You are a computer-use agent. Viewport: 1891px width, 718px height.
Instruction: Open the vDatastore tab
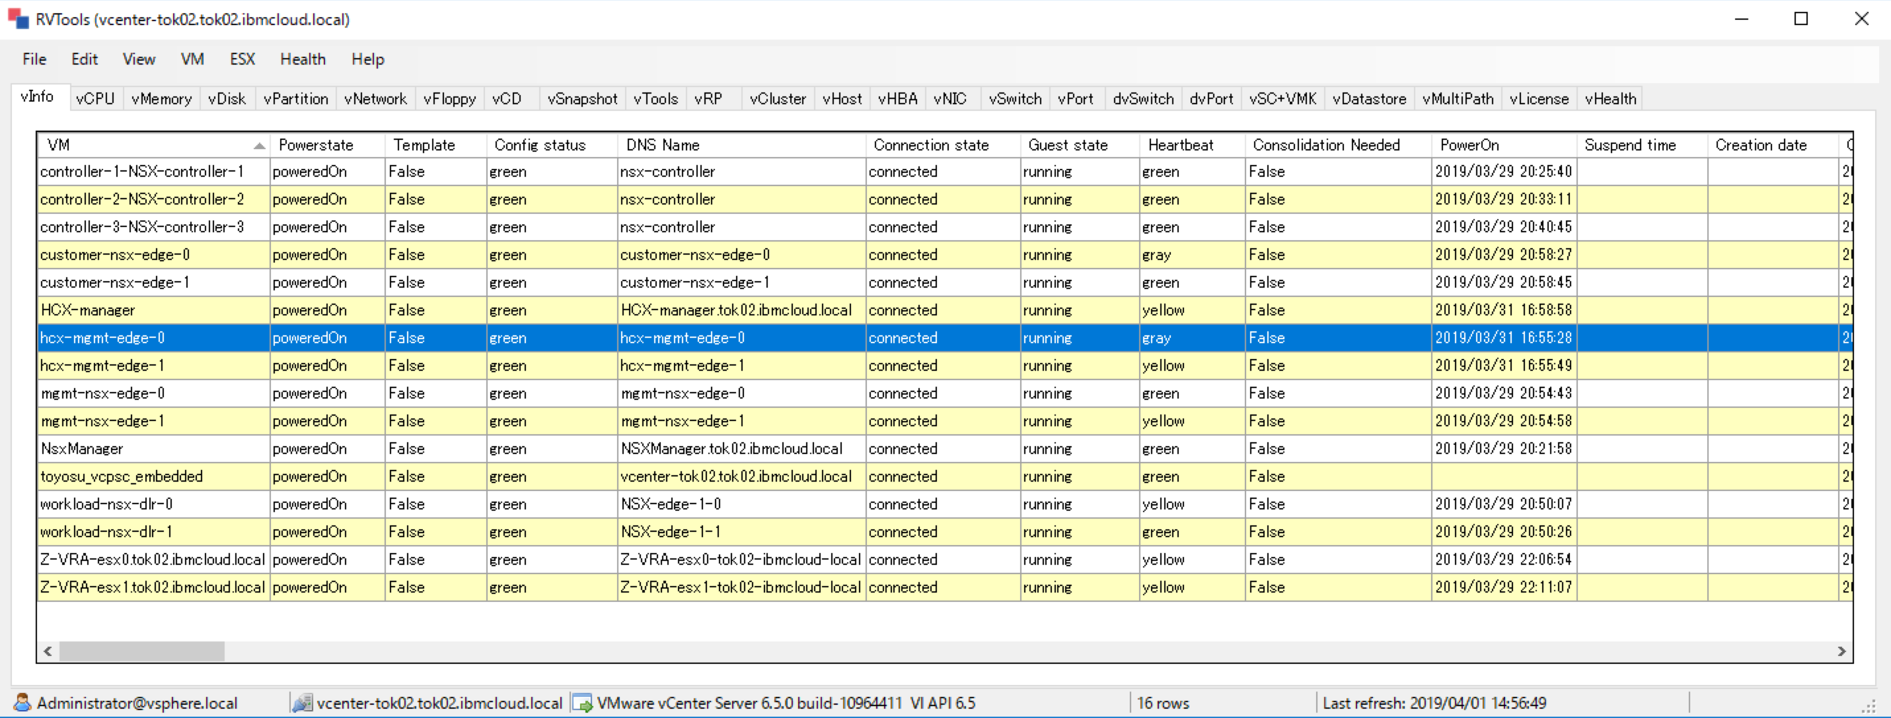pyautogui.click(x=1368, y=98)
